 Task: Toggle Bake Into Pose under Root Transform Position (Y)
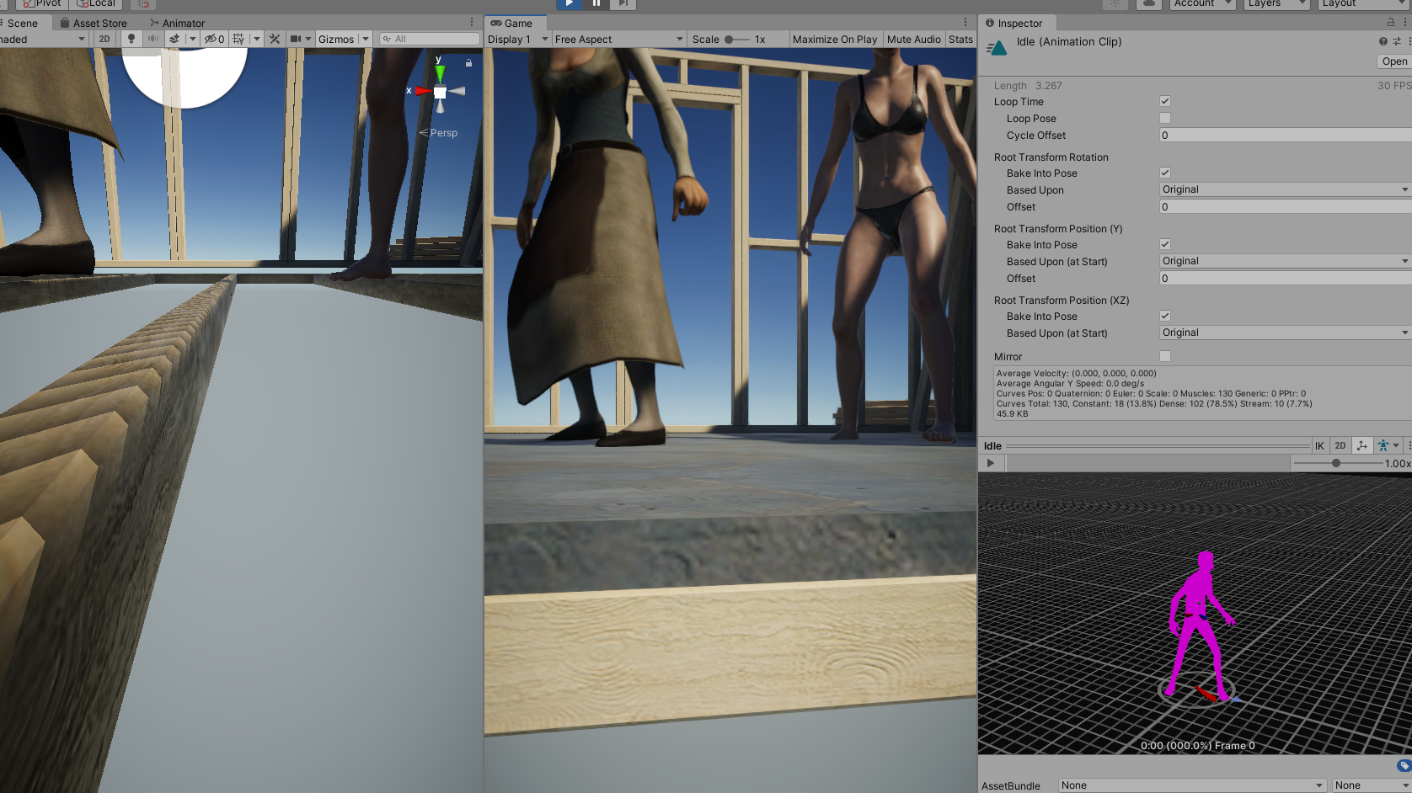tap(1165, 244)
